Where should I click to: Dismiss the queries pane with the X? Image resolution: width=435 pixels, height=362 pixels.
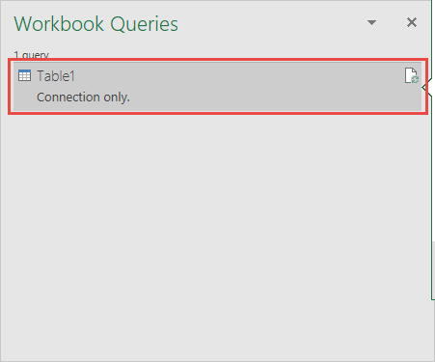412,22
